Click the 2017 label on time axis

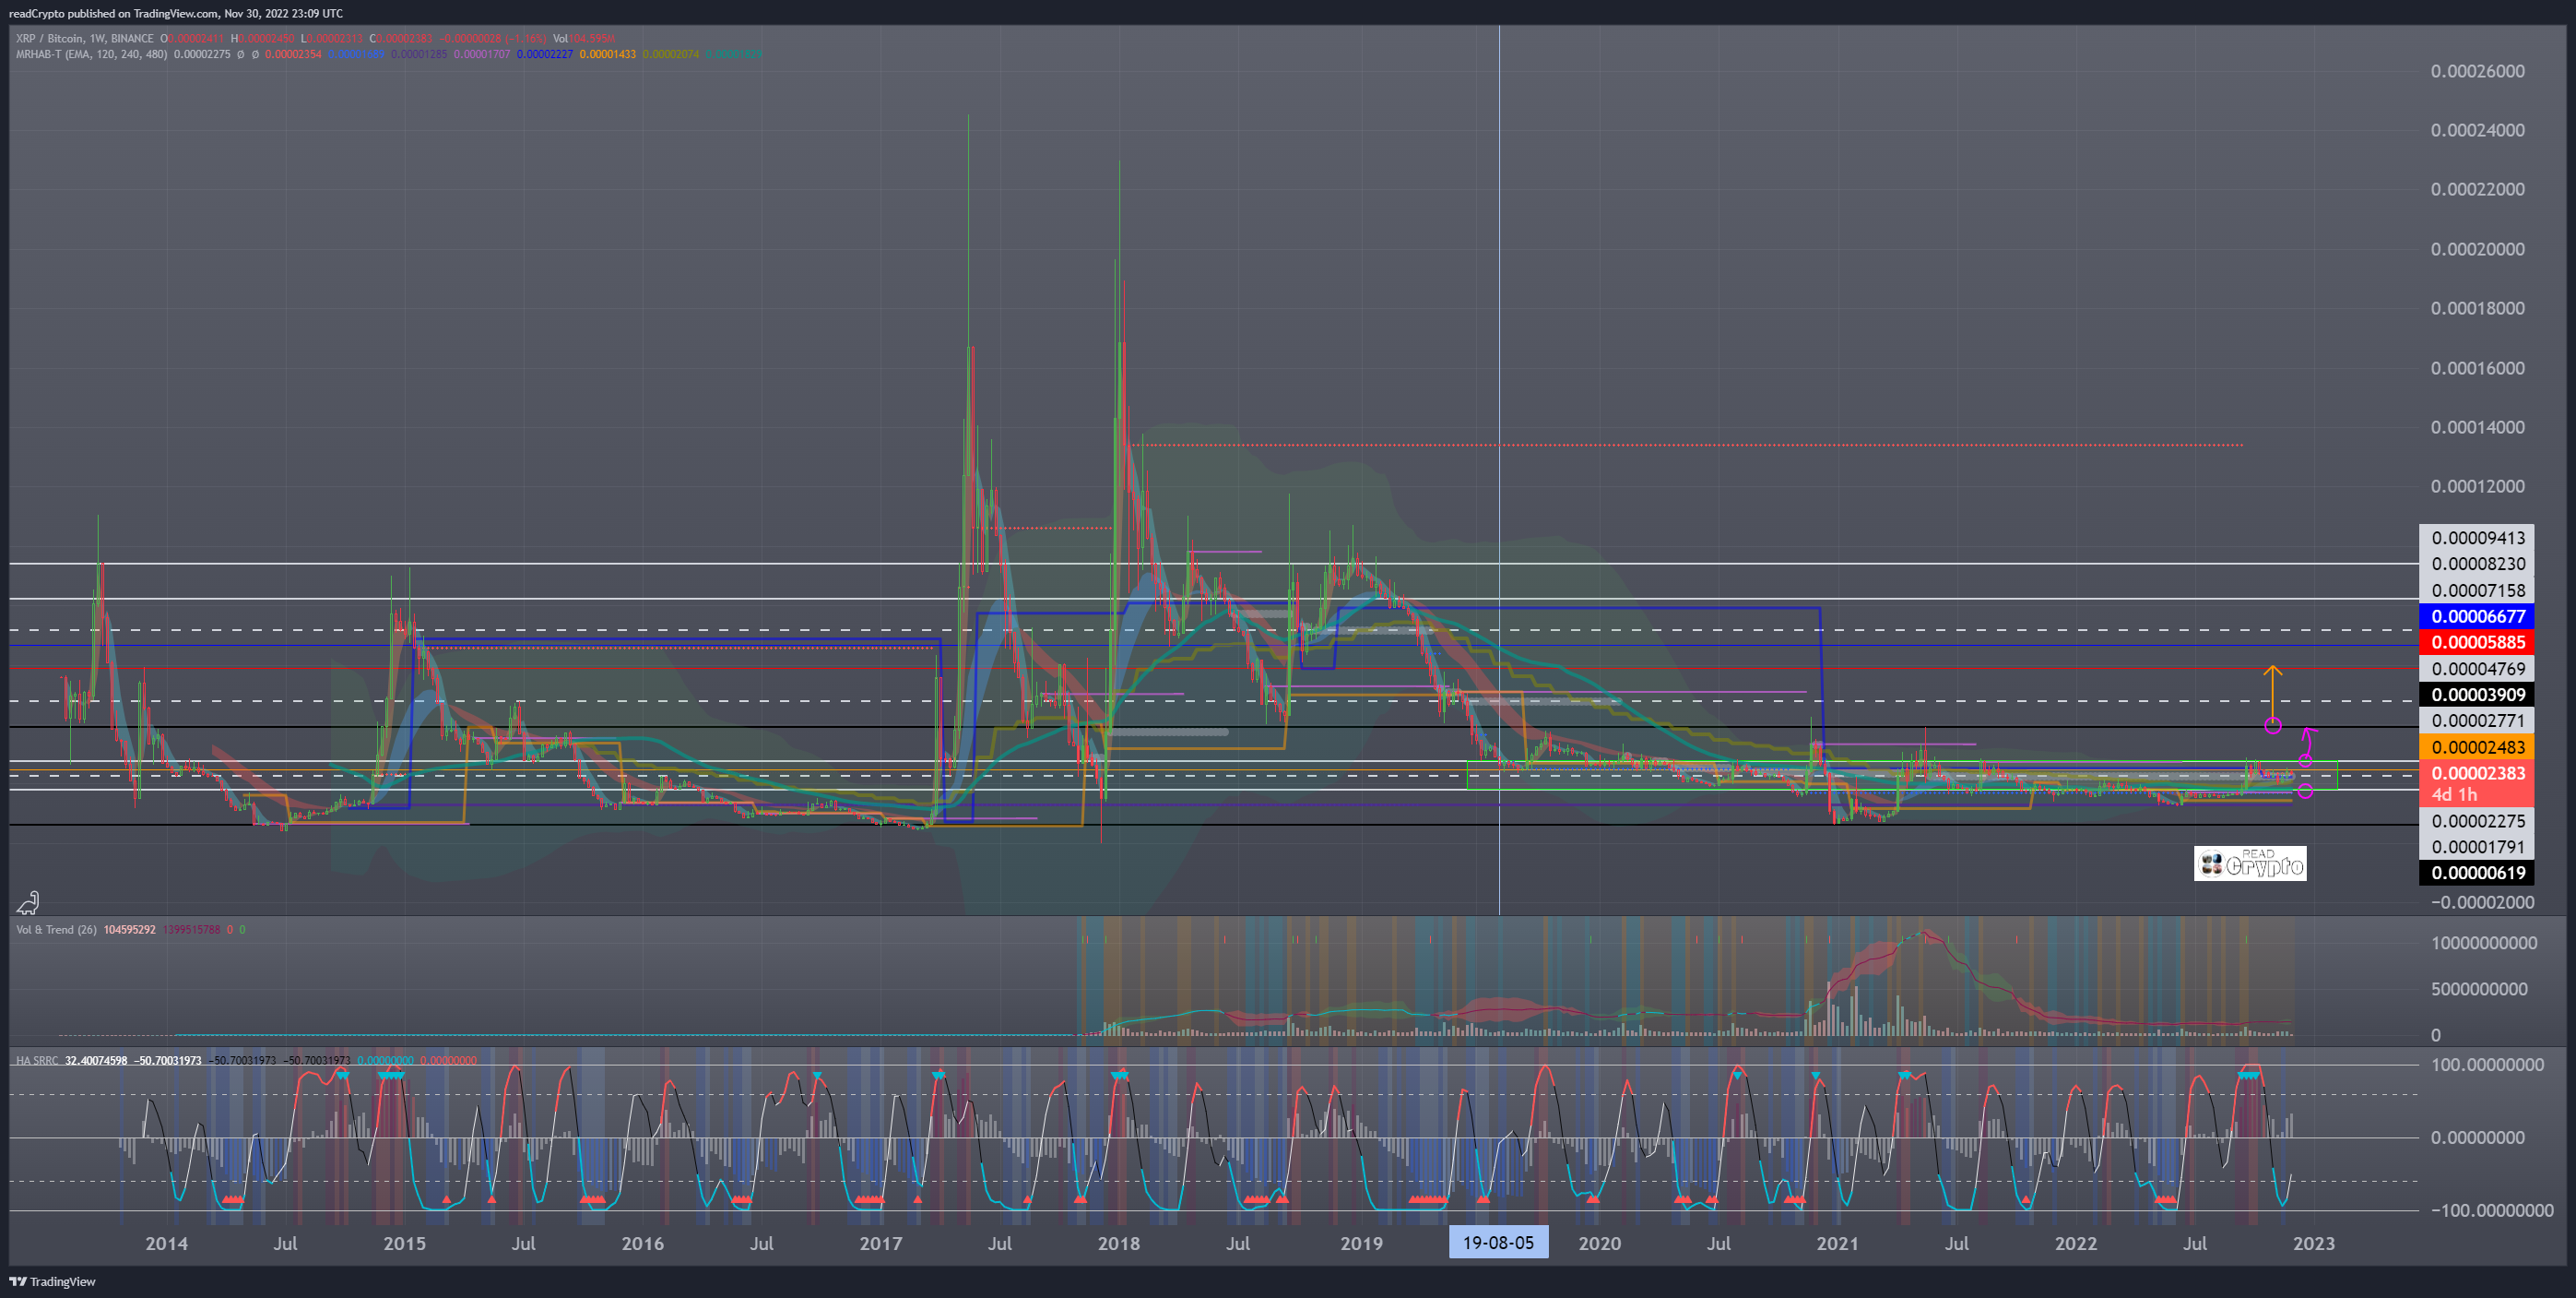coord(880,1243)
